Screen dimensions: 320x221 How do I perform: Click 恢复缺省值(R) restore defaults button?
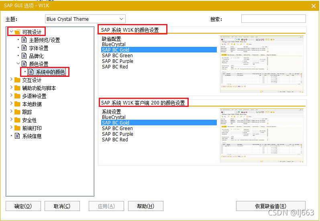271,206
